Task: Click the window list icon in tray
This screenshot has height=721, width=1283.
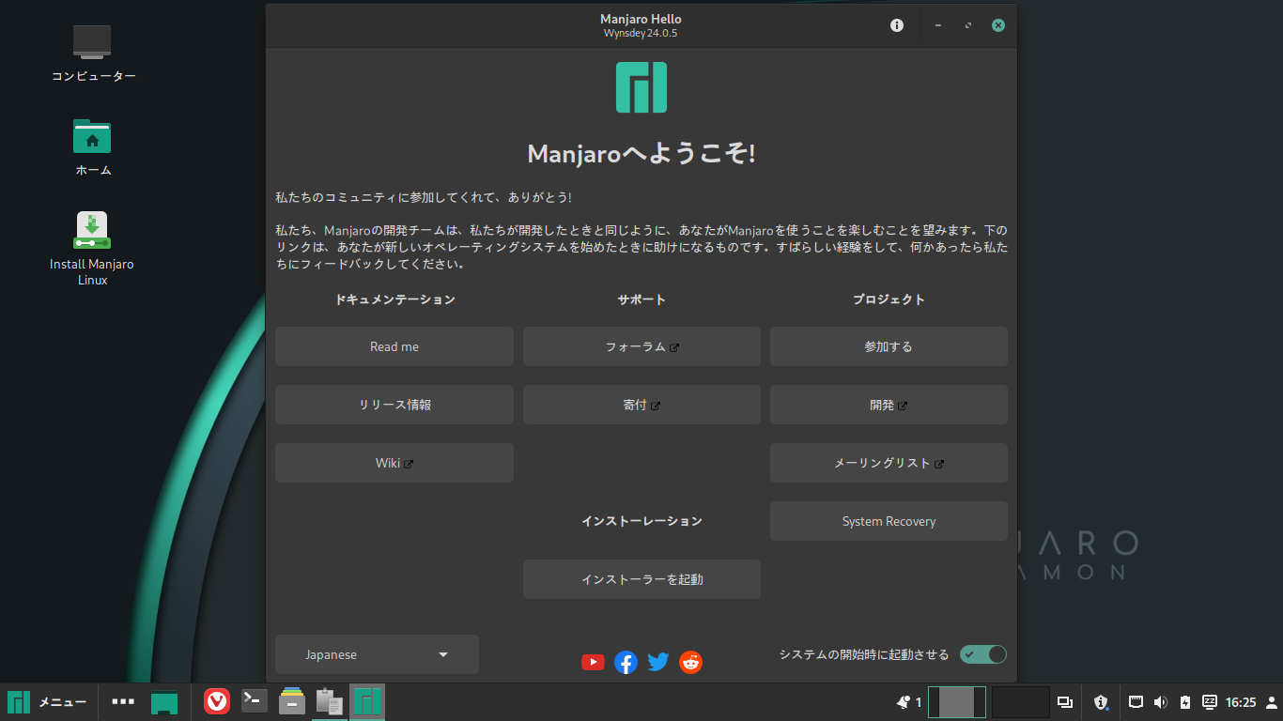Action: tap(1065, 701)
